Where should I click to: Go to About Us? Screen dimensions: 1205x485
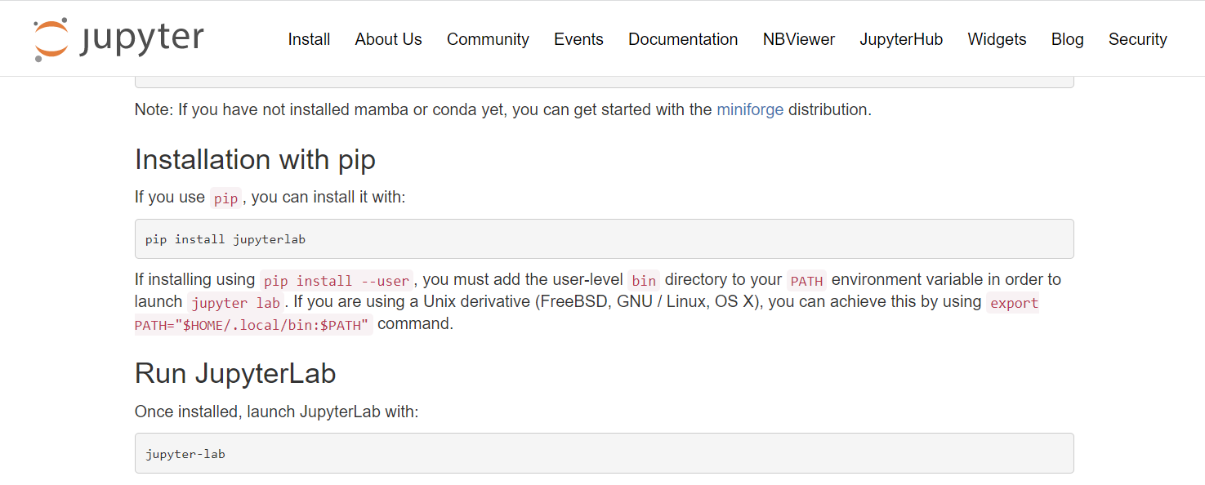[x=388, y=39]
